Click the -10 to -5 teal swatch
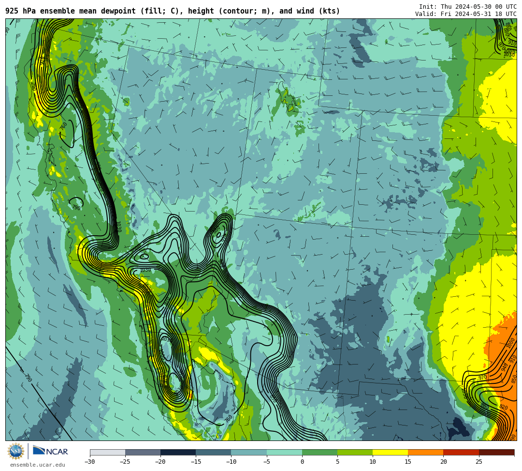 (249, 452)
